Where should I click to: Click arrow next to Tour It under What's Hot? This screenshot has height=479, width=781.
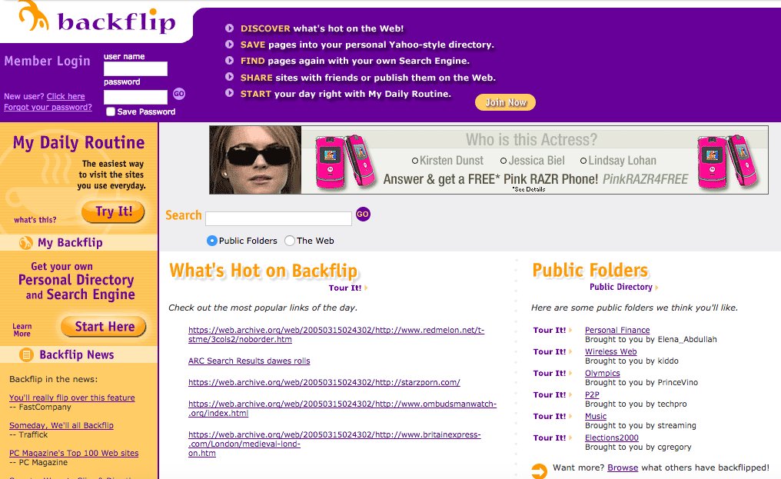[x=366, y=288]
